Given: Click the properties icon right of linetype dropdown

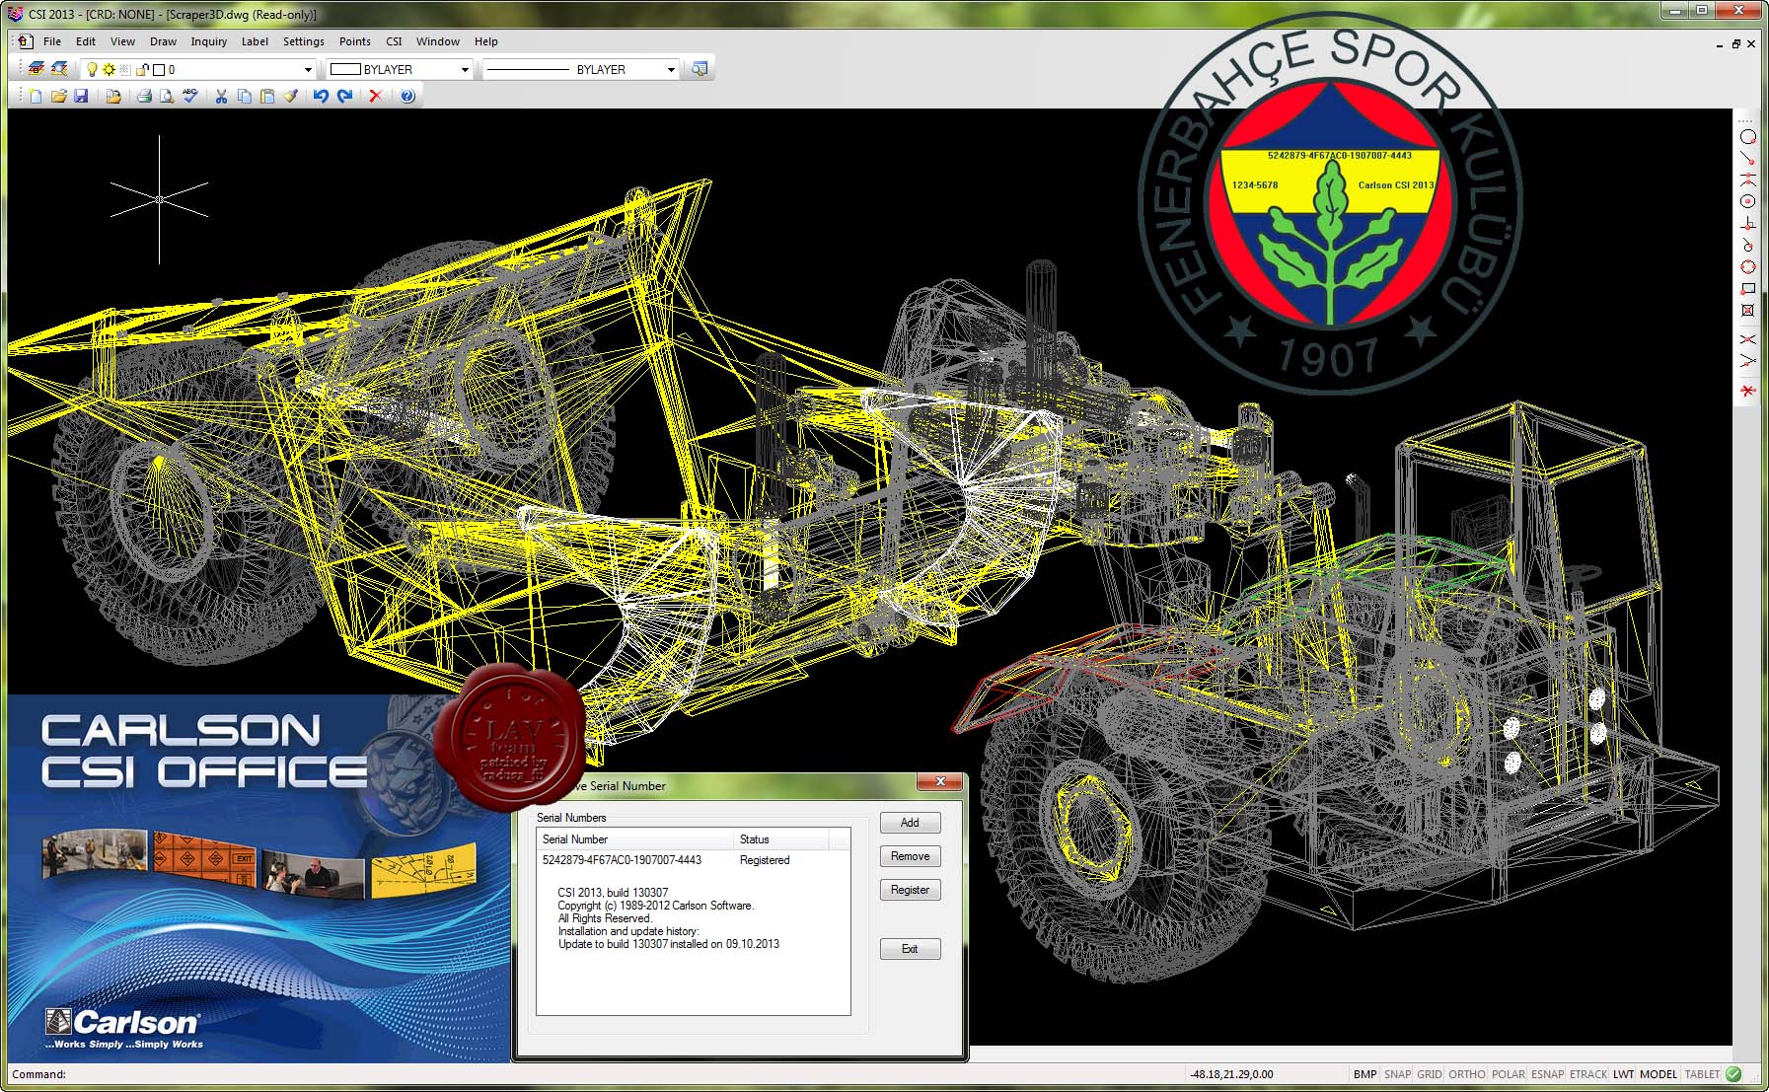Looking at the screenshot, I should pyautogui.click(x=700, y=69).
